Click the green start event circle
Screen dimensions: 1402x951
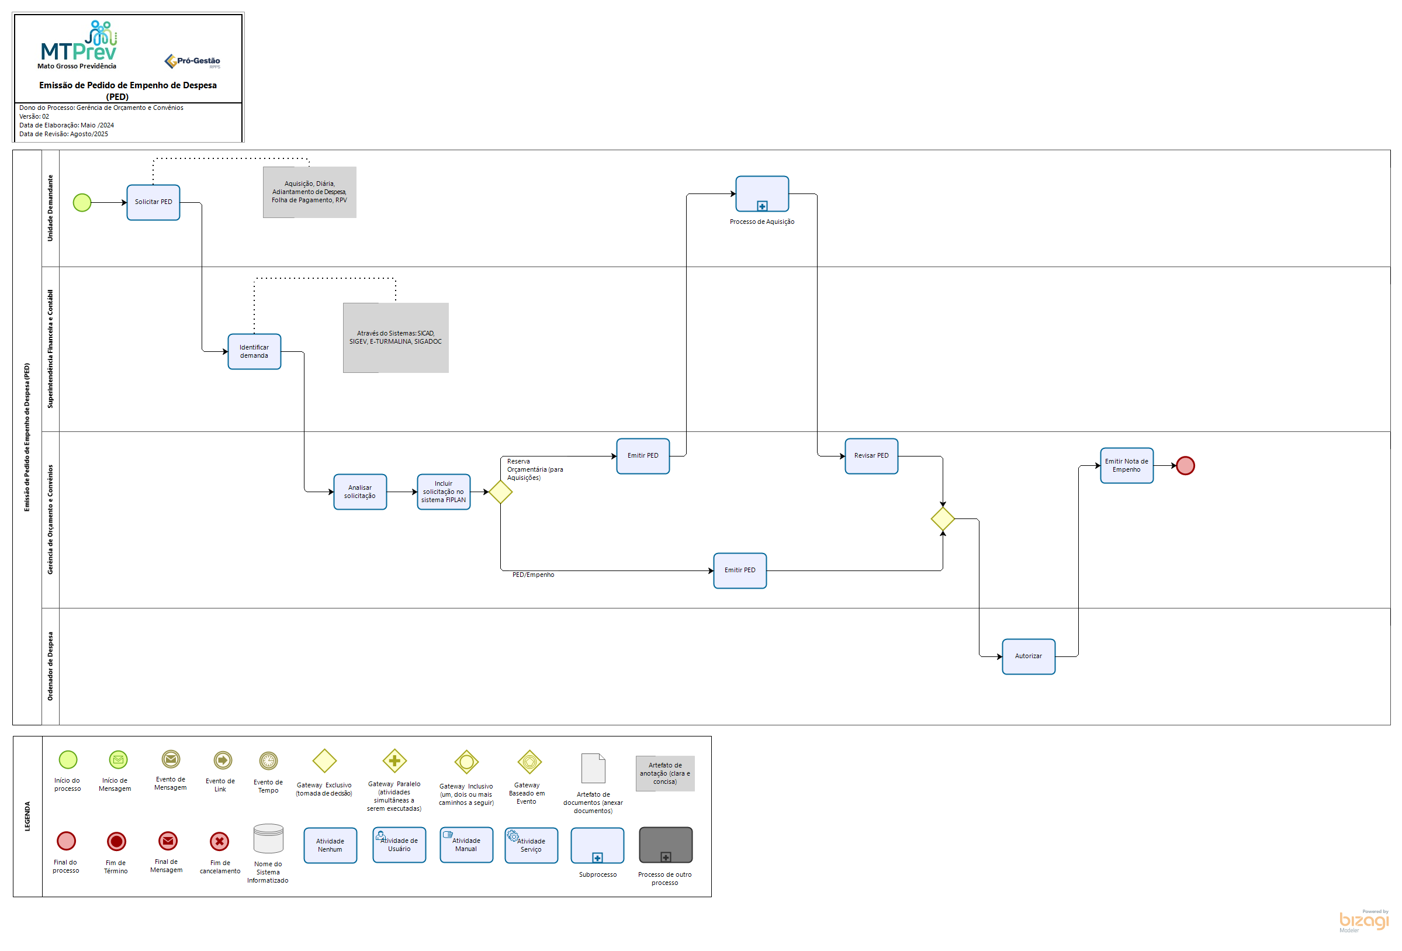pos(82,203)
